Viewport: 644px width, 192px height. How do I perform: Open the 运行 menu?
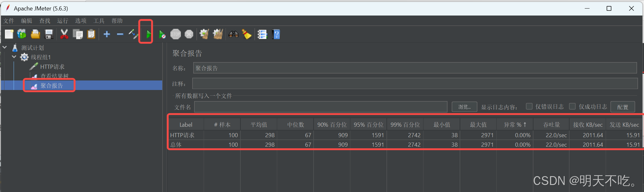(x=63, y=21)
